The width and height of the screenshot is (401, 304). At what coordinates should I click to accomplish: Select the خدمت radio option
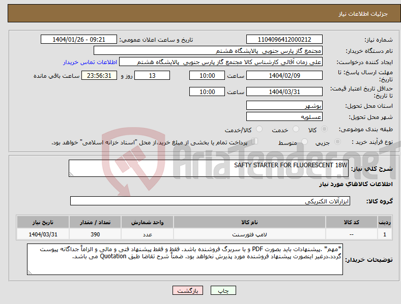click(x=296, y=129)
